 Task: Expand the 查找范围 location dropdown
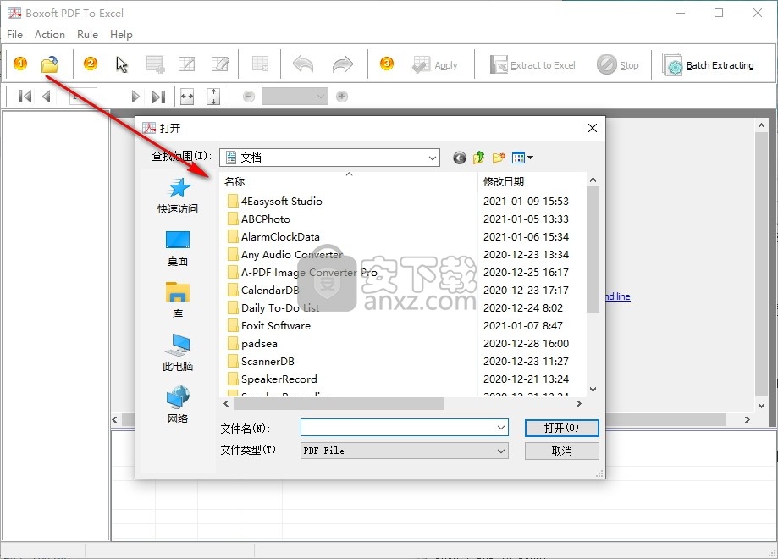(x=432, y=158)
